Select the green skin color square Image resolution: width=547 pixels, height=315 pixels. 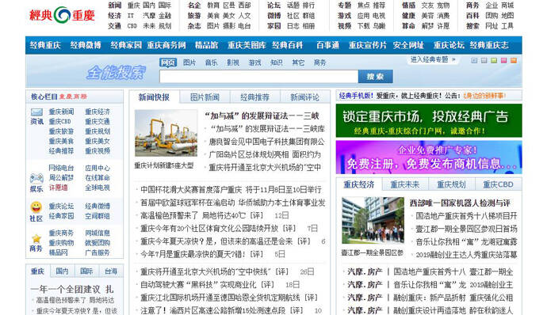click(x=494, y=61)
